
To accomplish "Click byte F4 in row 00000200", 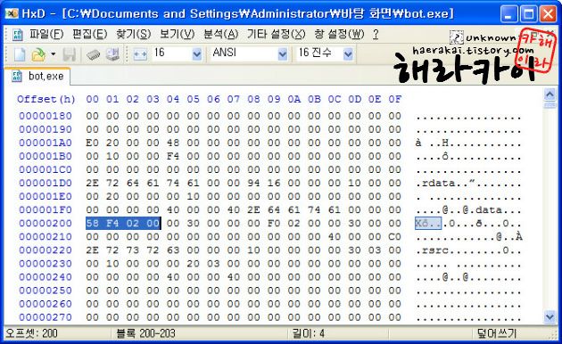I will [x=112, y=224].
